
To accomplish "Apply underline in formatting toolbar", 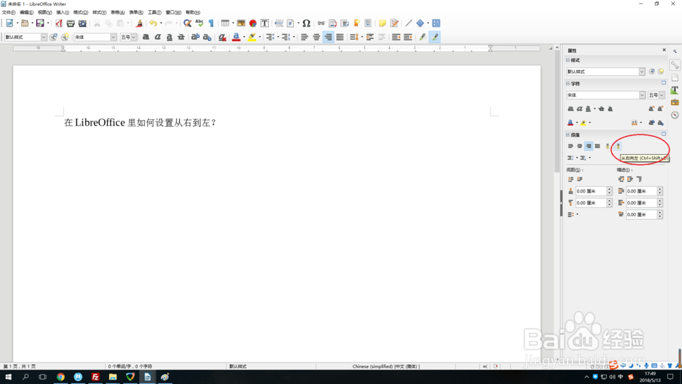I will point(169,37).
